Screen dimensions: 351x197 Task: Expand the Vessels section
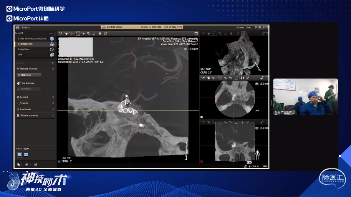[x=53, y=103]
